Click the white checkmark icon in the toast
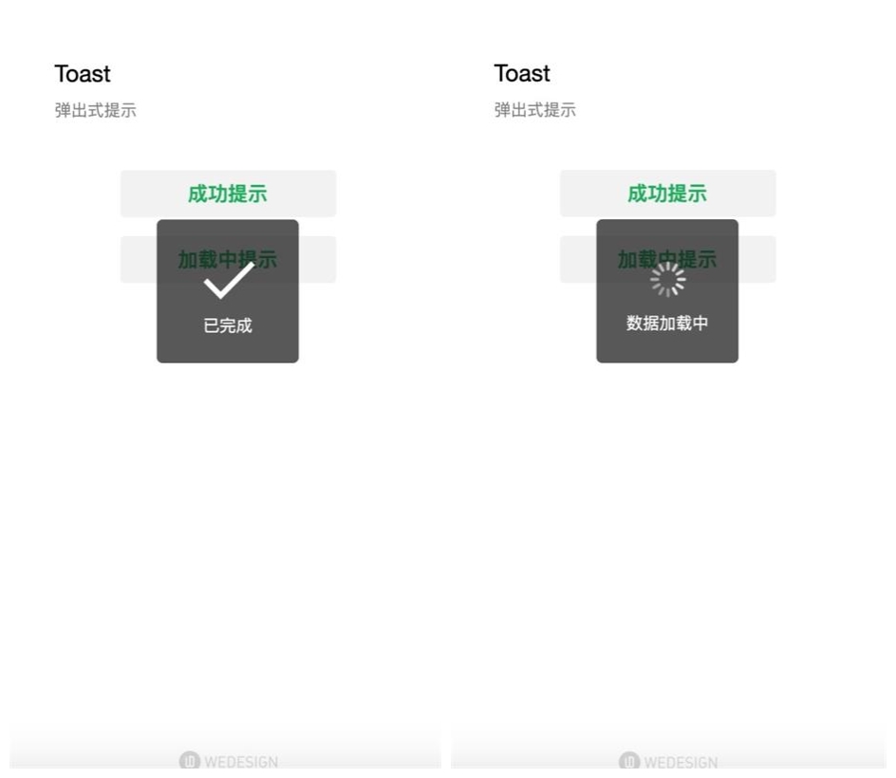 click(229, 280)
